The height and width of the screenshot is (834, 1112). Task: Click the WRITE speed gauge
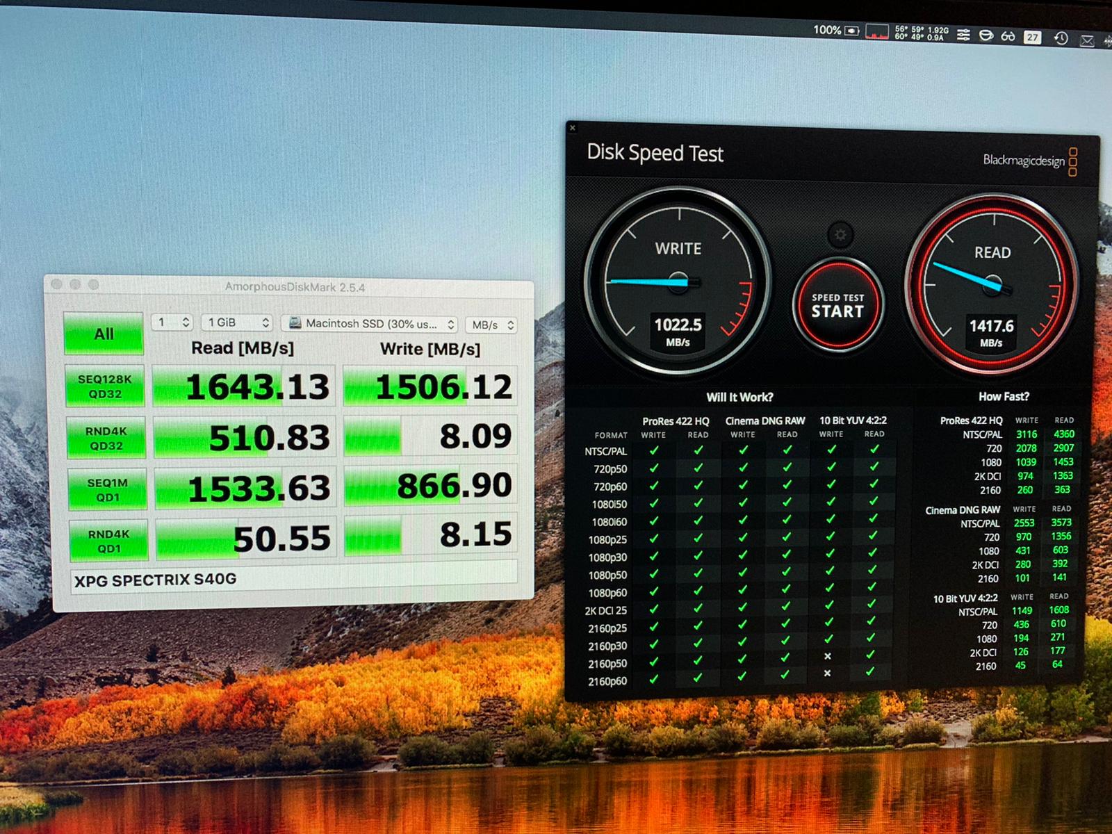click(x=678, y=280)
